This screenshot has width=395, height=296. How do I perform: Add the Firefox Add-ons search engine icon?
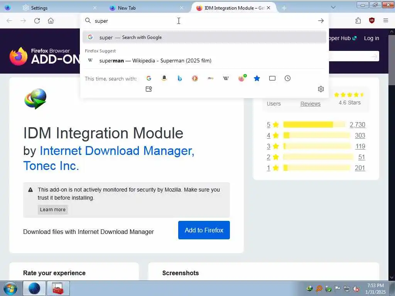(x=242, y=78)
